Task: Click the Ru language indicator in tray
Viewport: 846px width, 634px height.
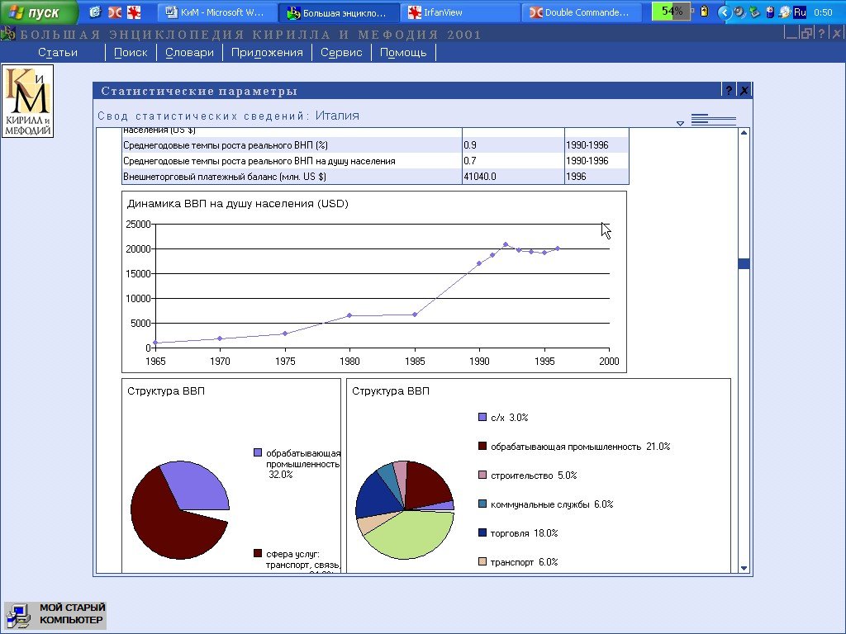Action: pos(799,12)
